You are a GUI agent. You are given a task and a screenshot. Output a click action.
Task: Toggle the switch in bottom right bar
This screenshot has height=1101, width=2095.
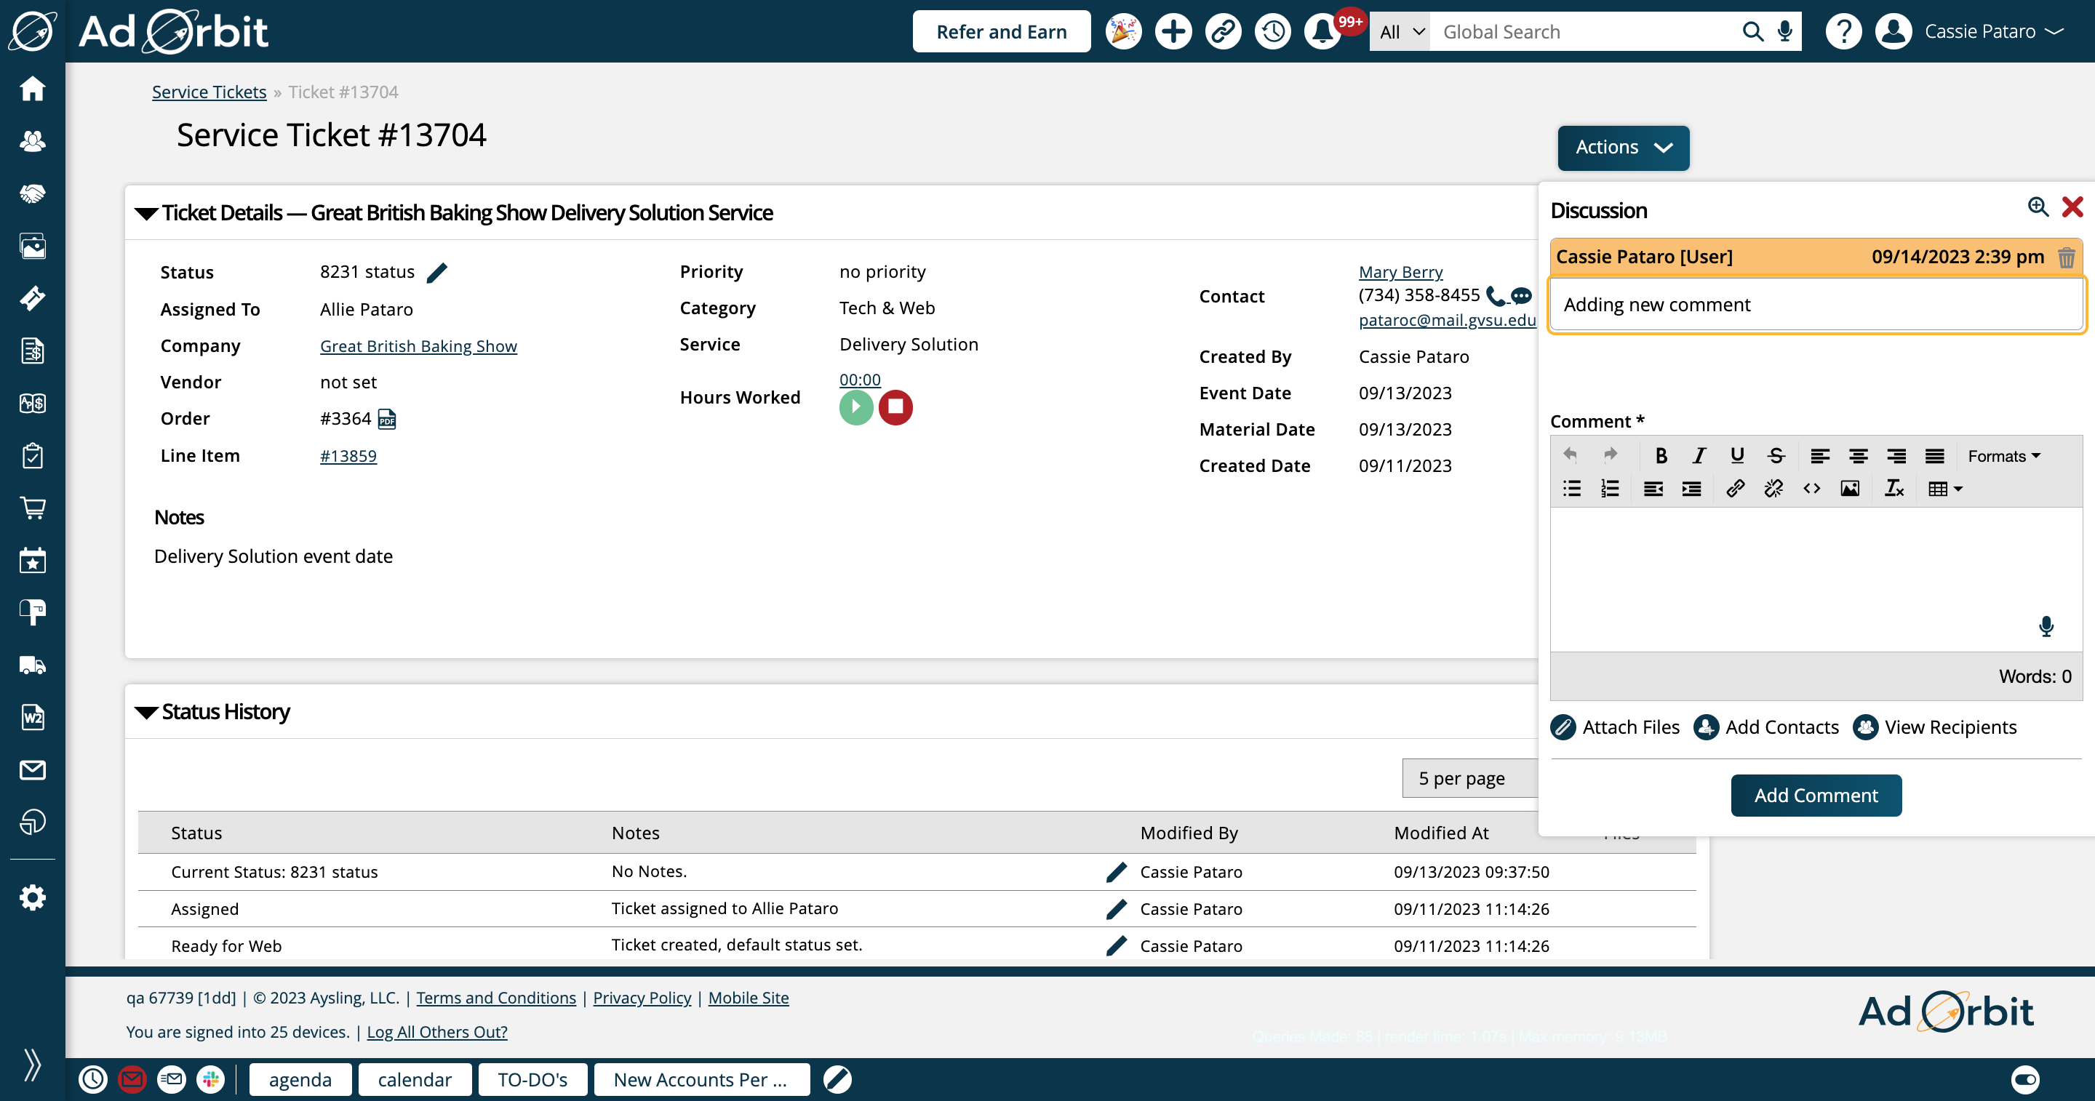coord(2025,1079)
